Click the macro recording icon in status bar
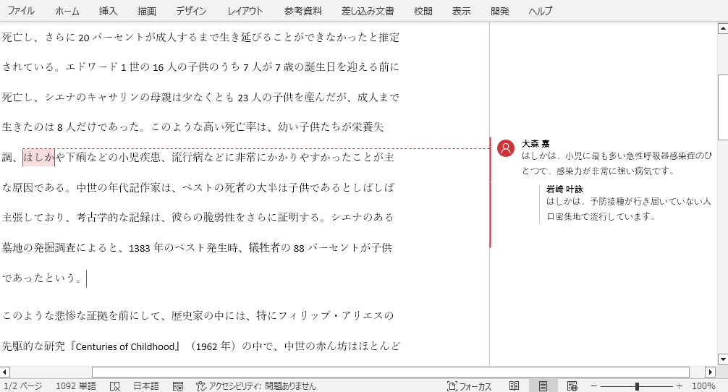Screen dimensions: 728x392 pyautogui.click(x=178, y=386)
